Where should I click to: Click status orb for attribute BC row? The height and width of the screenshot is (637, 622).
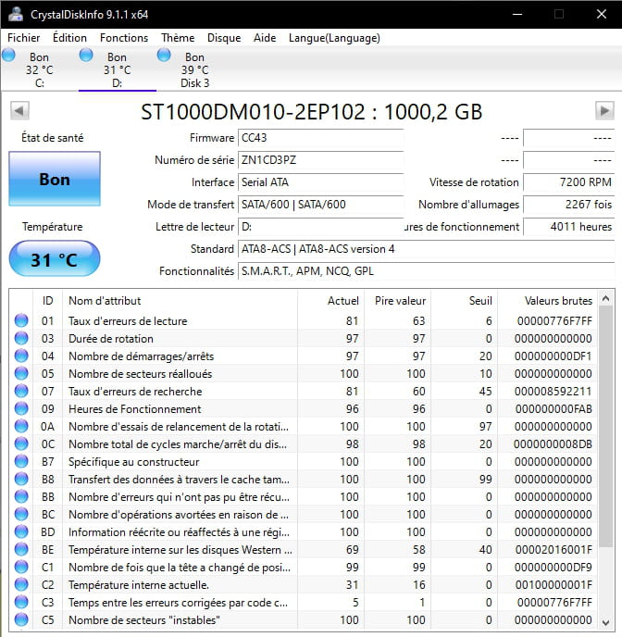coord(21,514)
